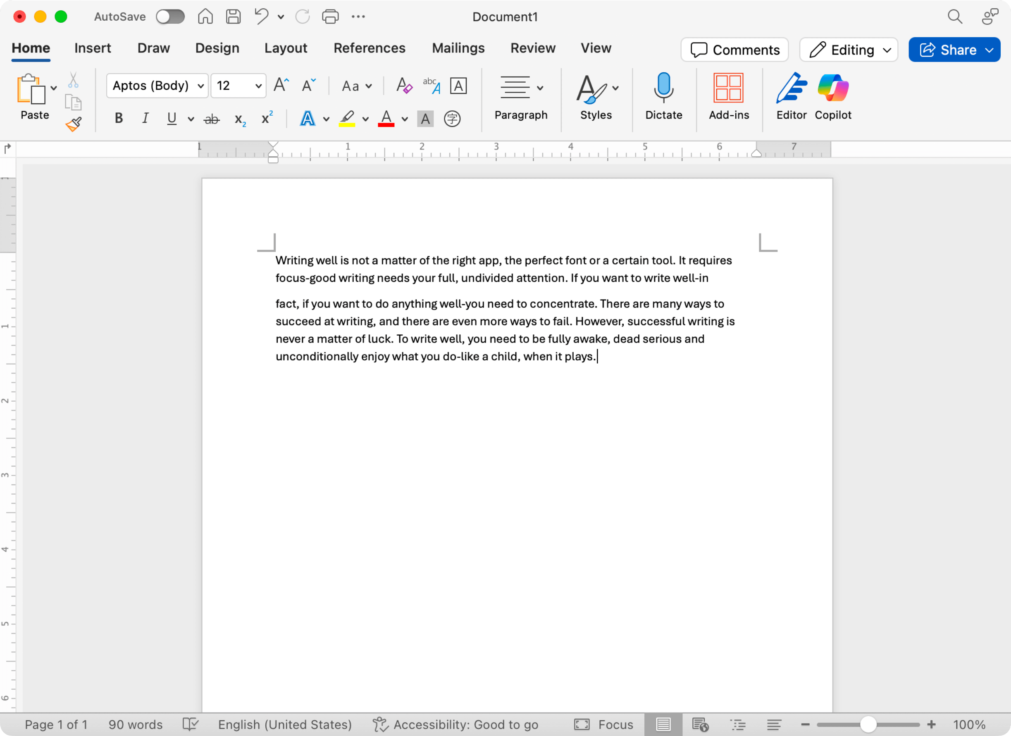Click the 90 words count
Image resolution: width=1011 pixels, height=736 pixels.
tap(135, 724)
